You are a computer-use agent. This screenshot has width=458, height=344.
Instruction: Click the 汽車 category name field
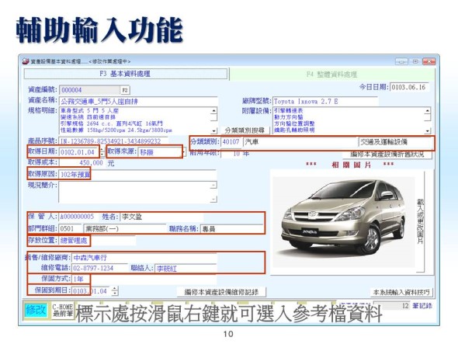tap(301, 142)
